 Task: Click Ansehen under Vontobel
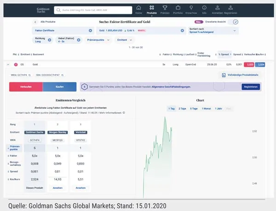80,188
